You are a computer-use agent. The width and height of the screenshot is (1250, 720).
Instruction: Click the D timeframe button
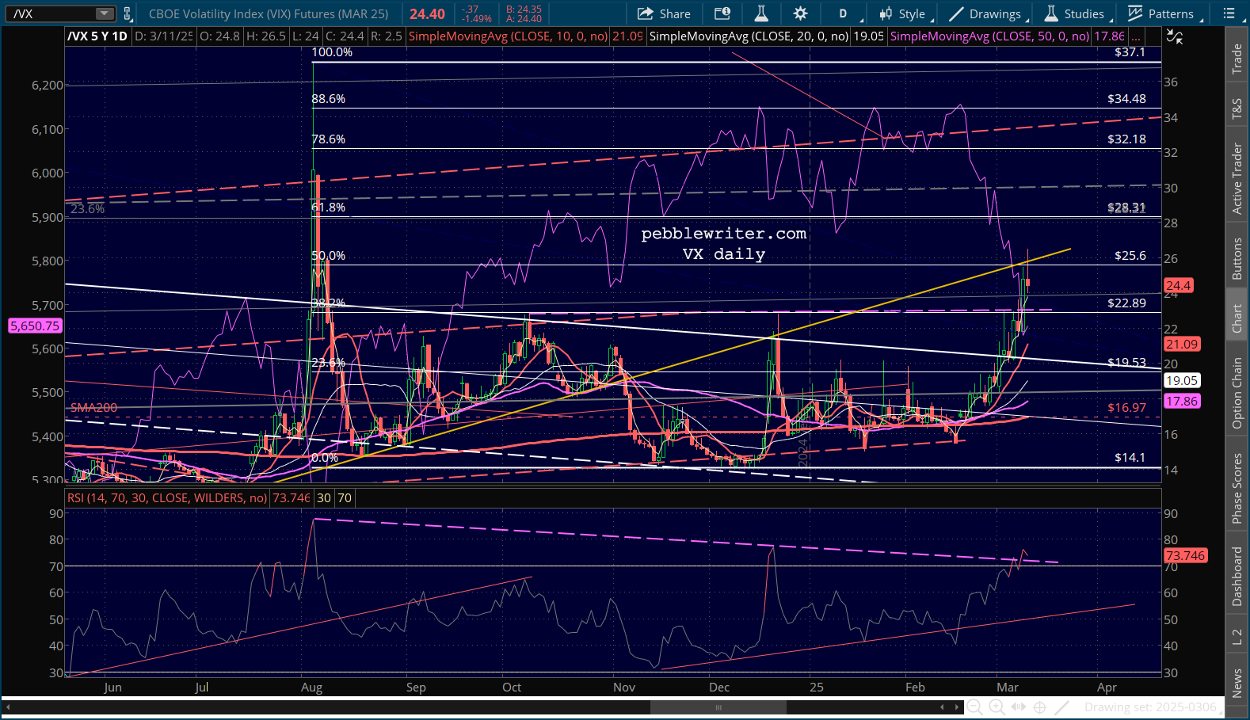[843, 13]
